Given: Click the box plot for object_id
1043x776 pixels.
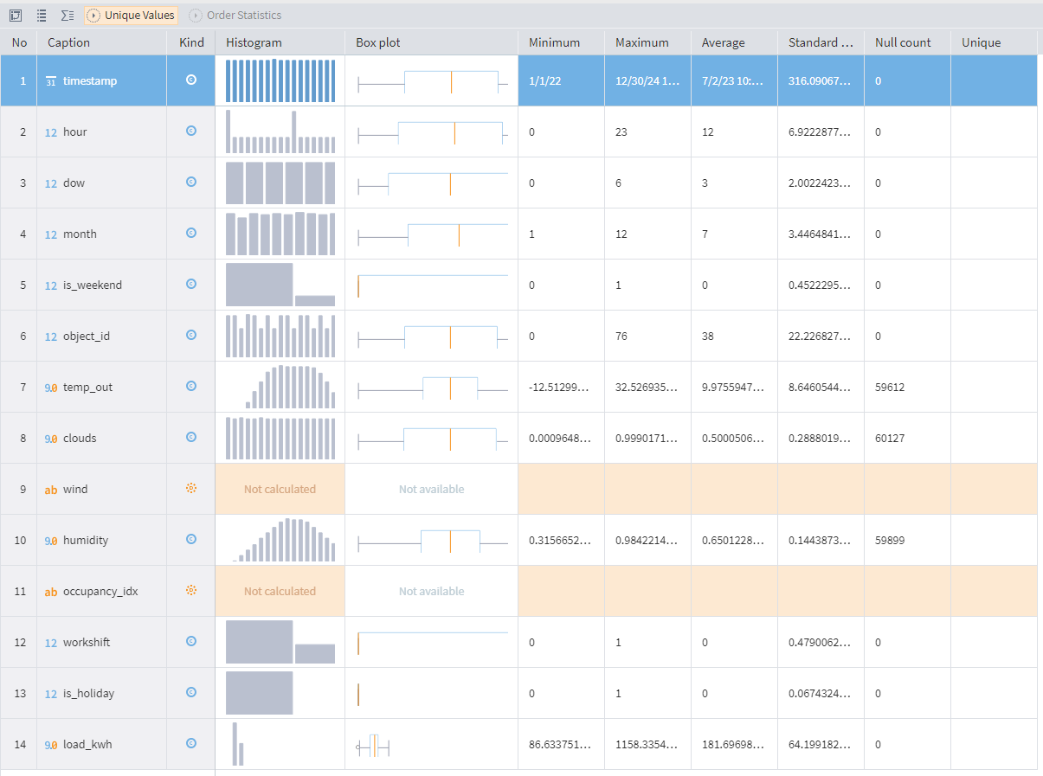Looking at the screenshot, I should point(432,337).
